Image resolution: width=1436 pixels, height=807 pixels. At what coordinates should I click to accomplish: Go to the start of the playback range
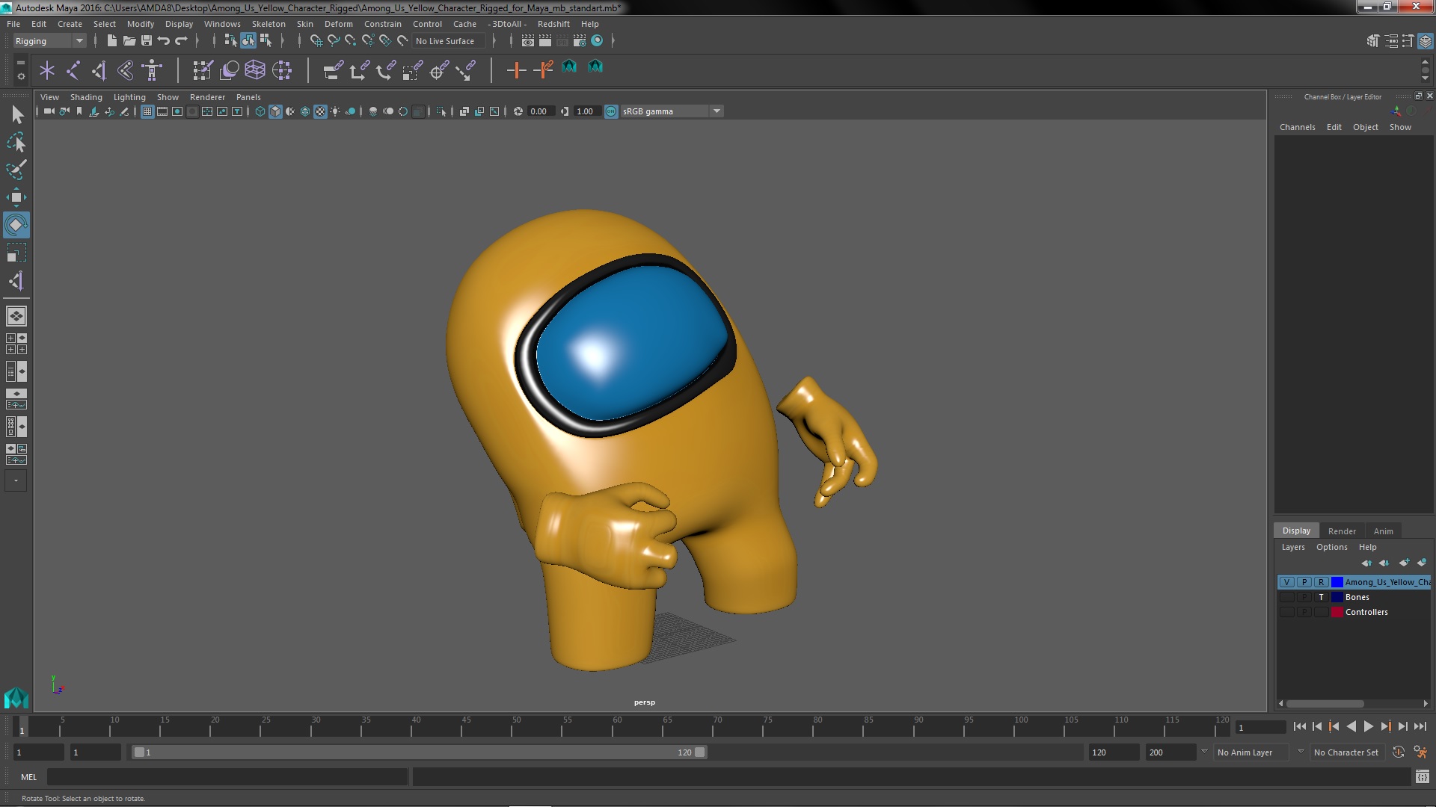click(1299, 726)
